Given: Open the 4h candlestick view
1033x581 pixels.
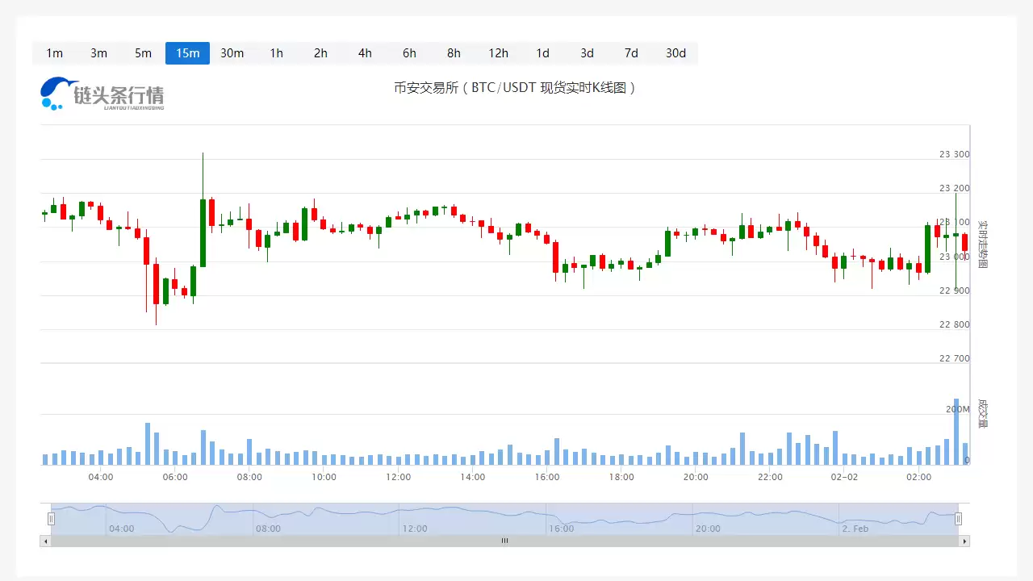Looking at the screenshot, I should tap(365, 53).
